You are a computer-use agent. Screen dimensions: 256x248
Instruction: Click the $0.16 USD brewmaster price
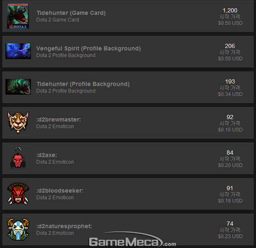[x=230, y=130]
